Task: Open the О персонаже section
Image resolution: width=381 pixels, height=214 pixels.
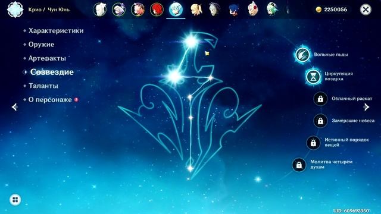Action: [x=50, y=100]
